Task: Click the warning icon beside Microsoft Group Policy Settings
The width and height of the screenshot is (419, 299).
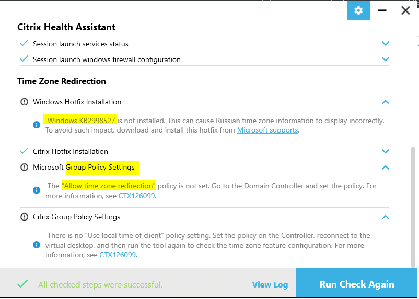Action: (24, 167)
